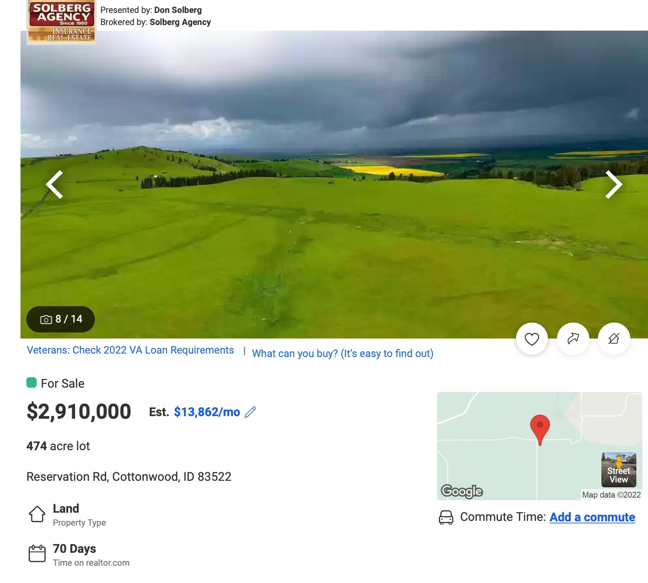Viewport: 648px width, 583px height.
Task: Click the $13,862/mo estimated payment link
Action: click(207, 412)
